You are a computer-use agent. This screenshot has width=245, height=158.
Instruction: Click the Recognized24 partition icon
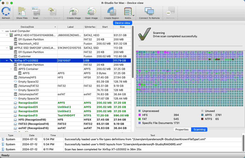point(16,103)
